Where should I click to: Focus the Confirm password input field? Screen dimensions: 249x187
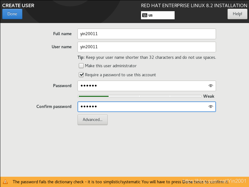[147, 106]
